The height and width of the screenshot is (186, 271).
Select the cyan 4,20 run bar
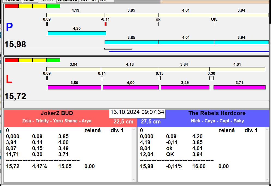(77, 33)
